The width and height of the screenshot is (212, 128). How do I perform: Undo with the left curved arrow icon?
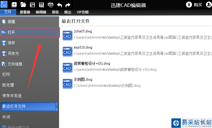pyautogui.click(x=59, y=5)
